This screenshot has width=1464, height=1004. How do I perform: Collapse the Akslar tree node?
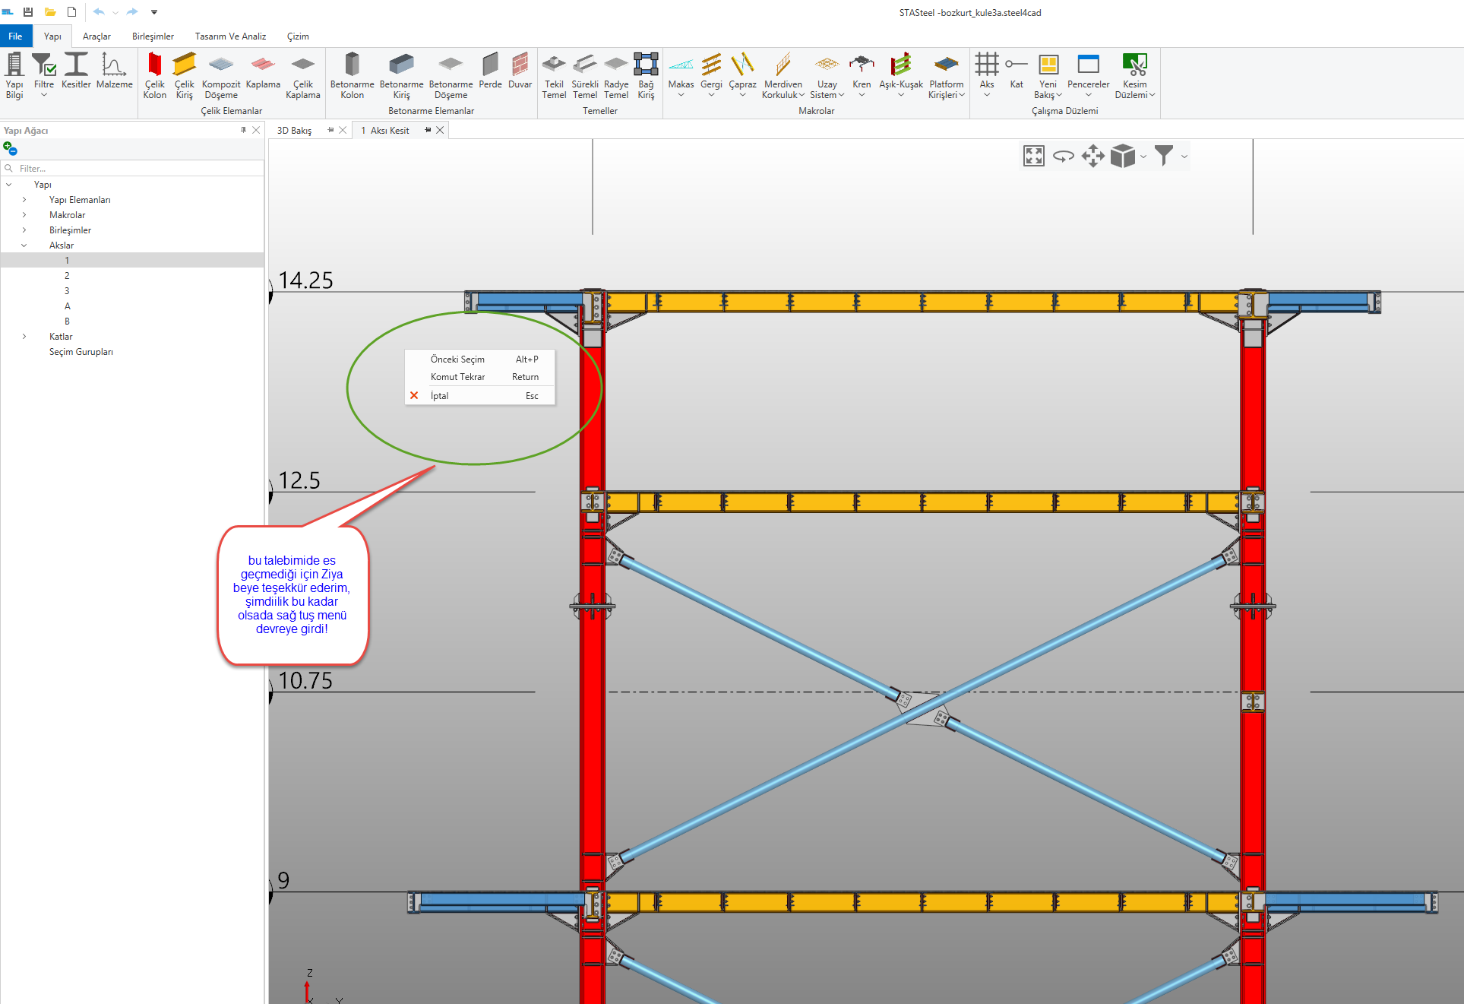[x=24, y=245]
